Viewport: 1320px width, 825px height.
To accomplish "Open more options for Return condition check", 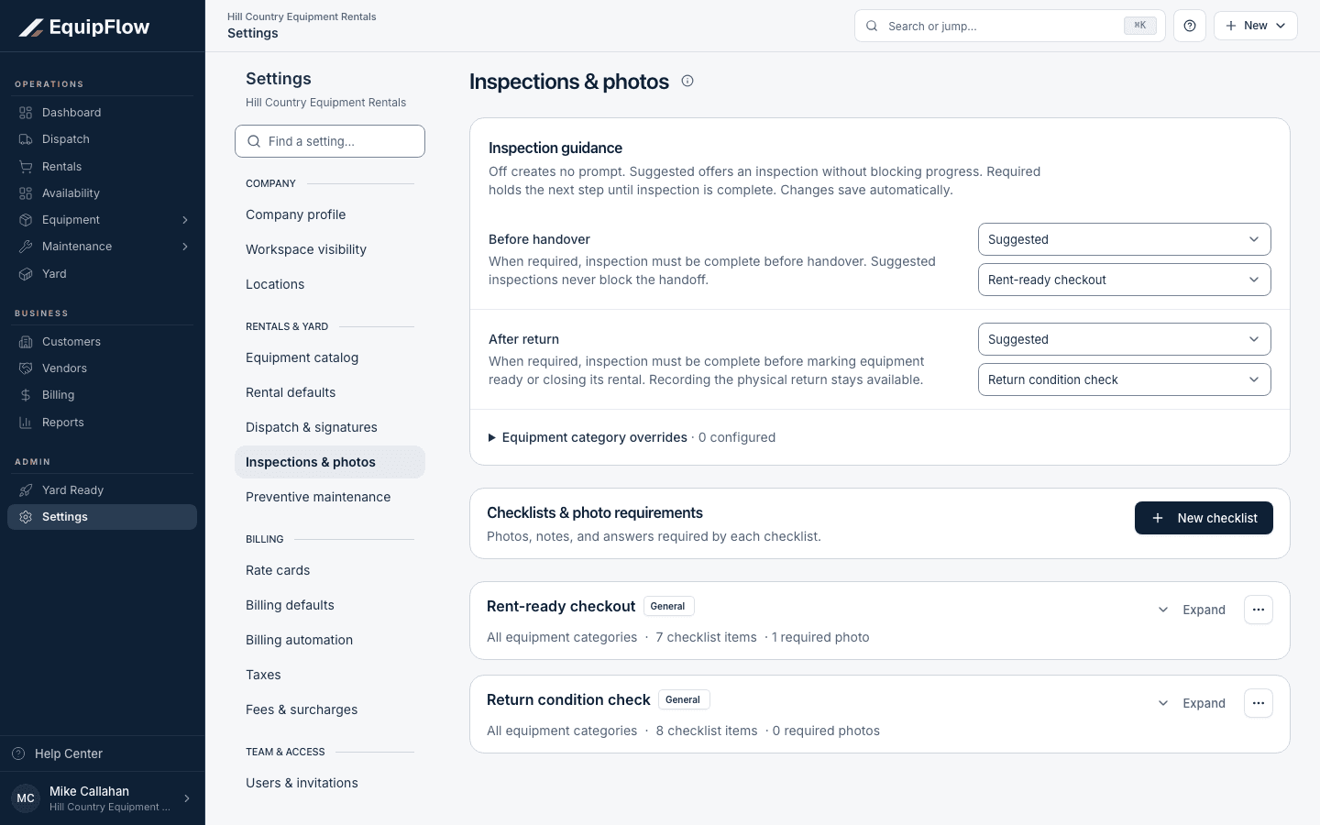I will tap(1259, 703).
